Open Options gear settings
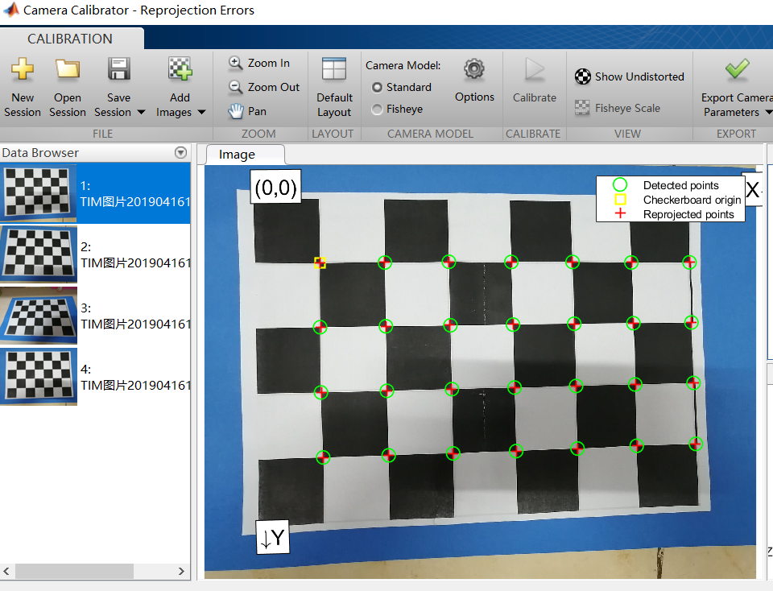 coord(474,70)
